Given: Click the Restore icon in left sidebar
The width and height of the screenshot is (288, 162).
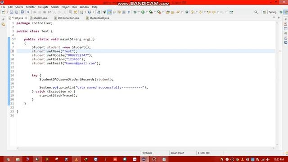Looking at the screenshot, I should pos(3,19).
